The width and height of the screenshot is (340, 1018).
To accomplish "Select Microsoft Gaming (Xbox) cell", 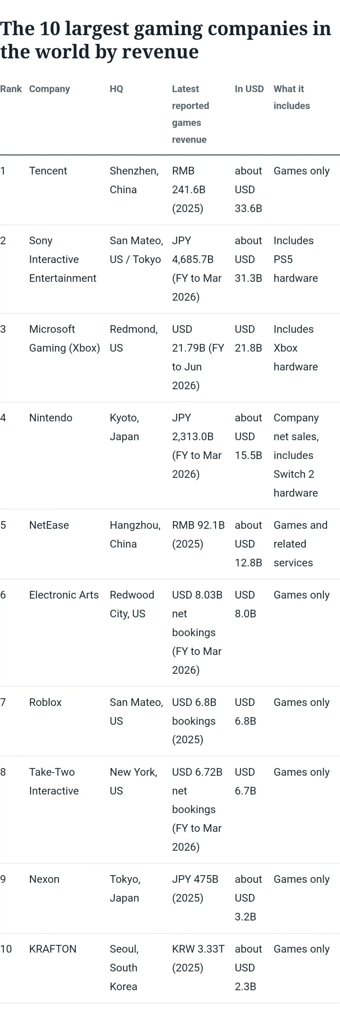I will [x=64, y=338].
